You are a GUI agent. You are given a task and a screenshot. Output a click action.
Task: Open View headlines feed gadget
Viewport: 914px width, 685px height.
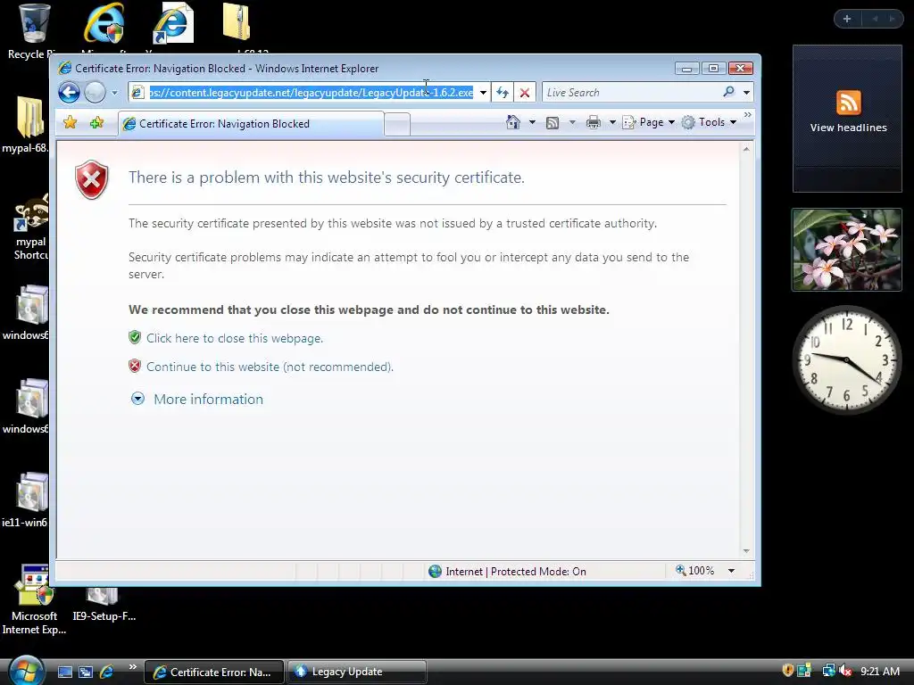(x=848, y=119)
